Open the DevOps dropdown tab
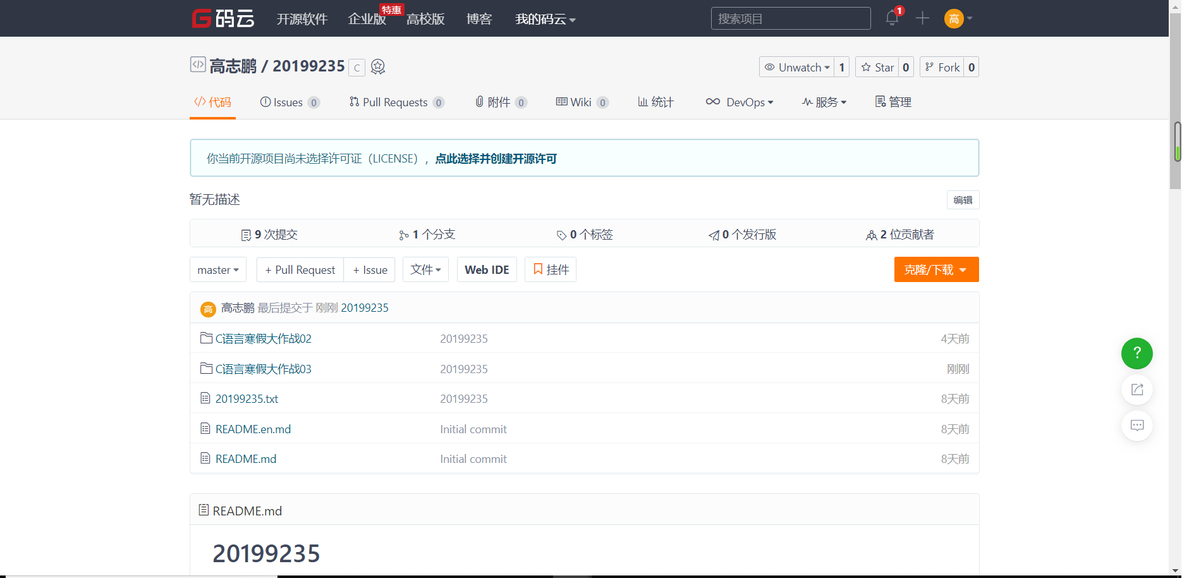 coord(740,102)
